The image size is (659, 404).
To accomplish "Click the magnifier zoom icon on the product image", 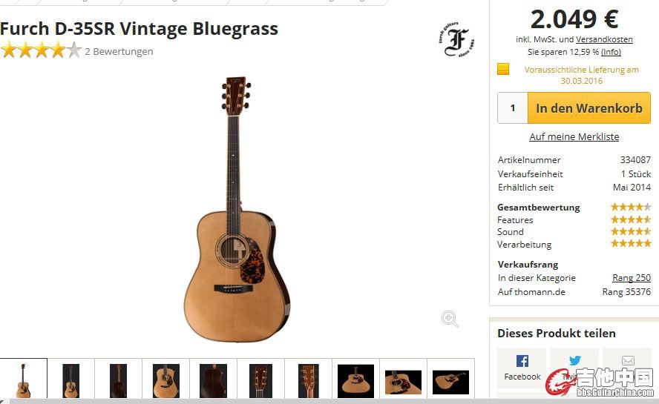I will point(450,319).
